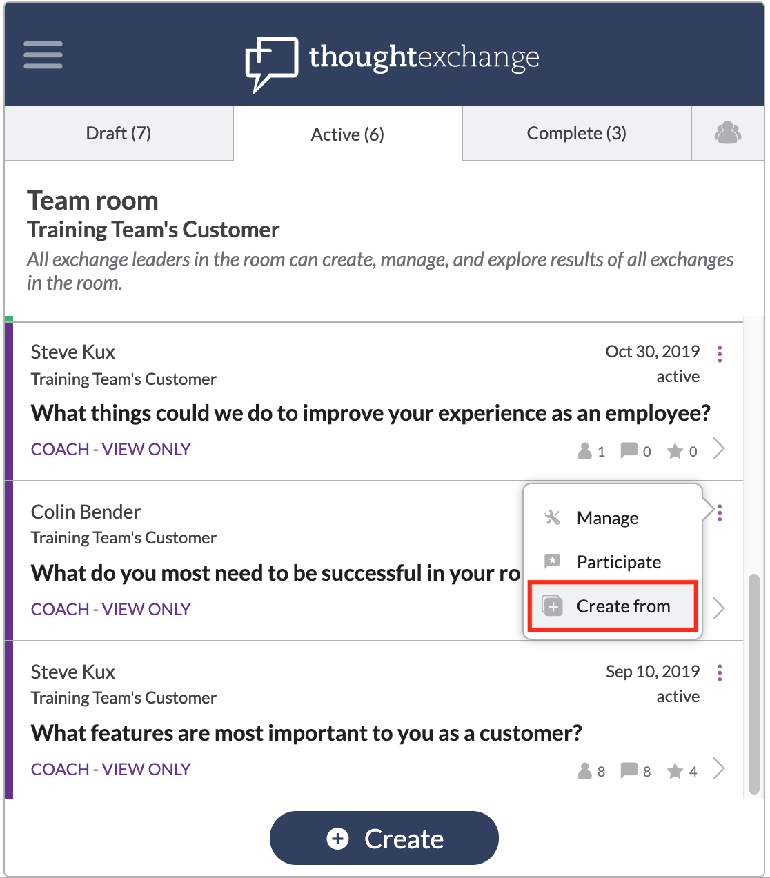
Task: Click the thoughtexchange wordmark text
Action: point(424,58)
